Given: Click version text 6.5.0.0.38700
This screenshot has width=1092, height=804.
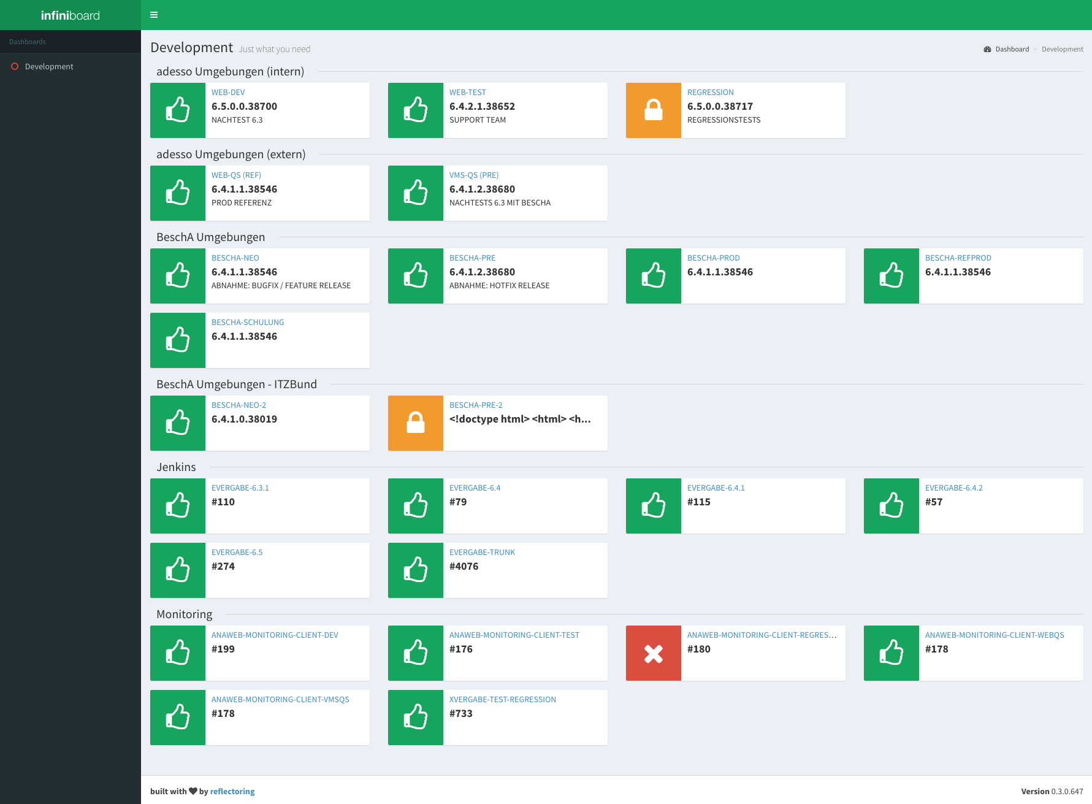Looking at the screenshot, I should click(245, 106).
